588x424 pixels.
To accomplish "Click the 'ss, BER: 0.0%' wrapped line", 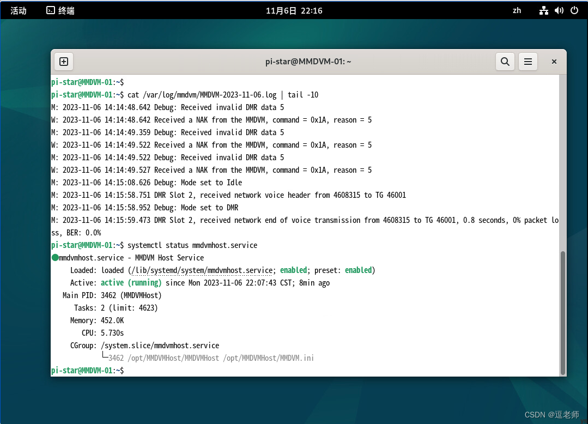I will tap(76, 233).
